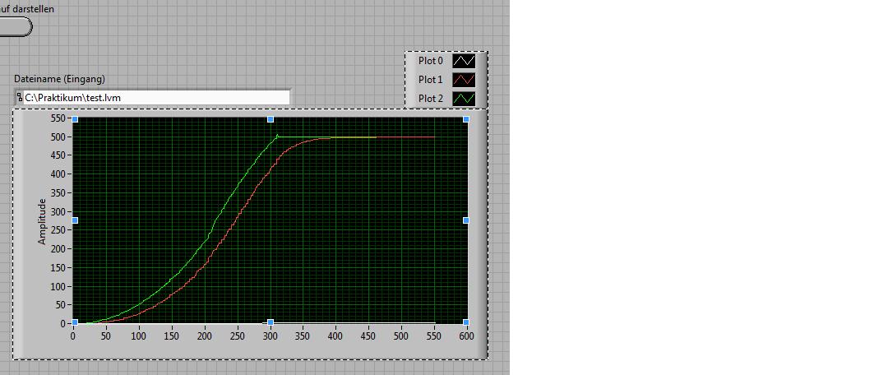Click the Plot 1 legend label
Viewport: 888px width, 375px height.
tap(431, 80)
